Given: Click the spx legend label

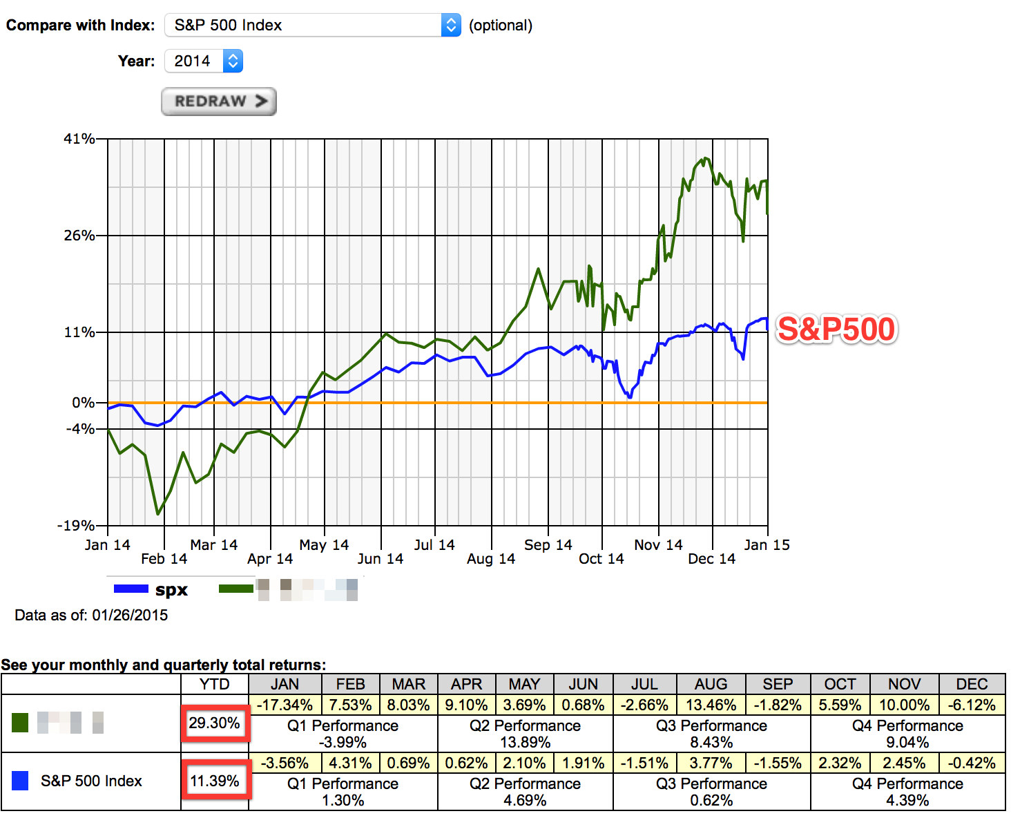Looking at the screenshot, I should [171, 589].
